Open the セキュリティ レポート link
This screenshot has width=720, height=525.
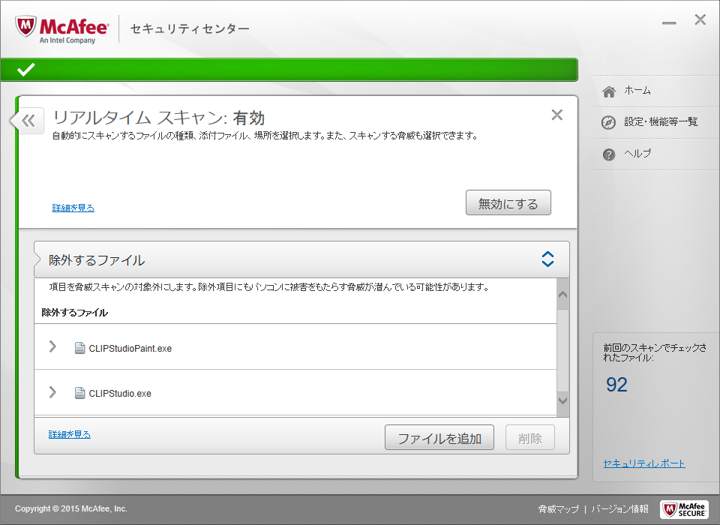[644, 463]
